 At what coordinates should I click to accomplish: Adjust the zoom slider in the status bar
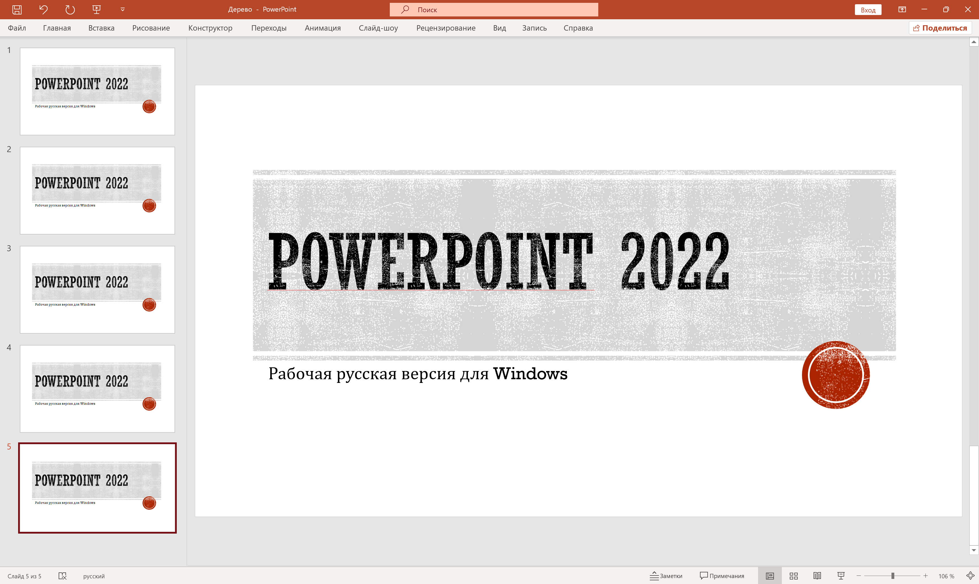pos(892,575)
